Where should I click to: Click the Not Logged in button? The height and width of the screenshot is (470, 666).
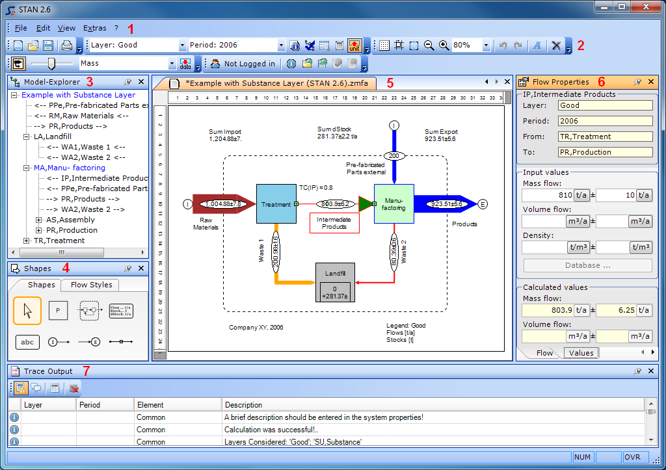click(244, 64)
